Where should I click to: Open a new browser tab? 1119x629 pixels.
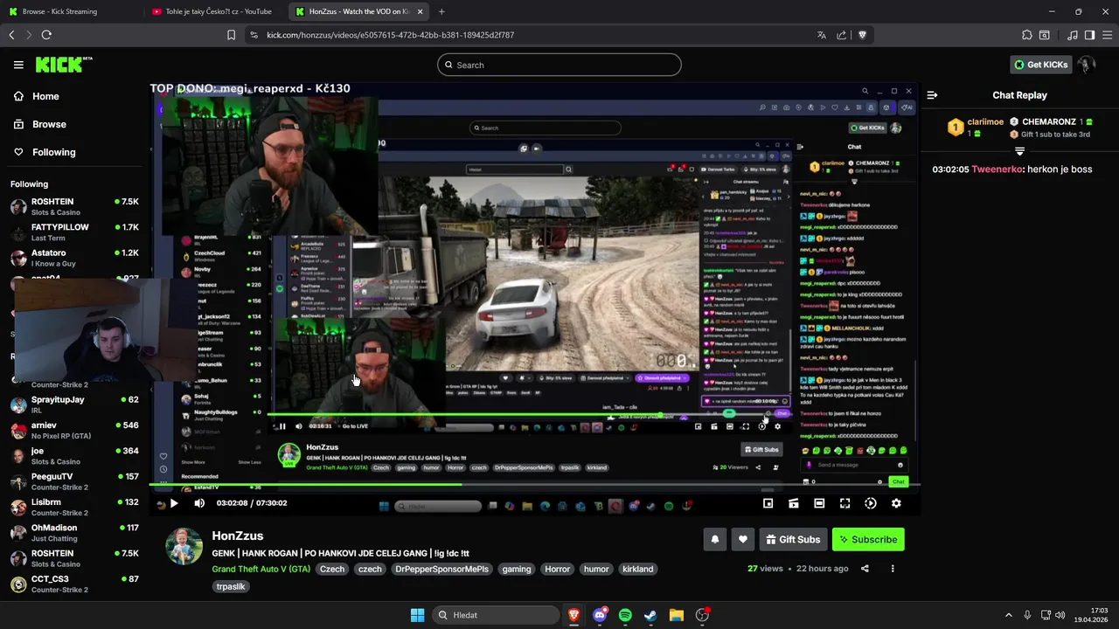[x=441, y=11]
